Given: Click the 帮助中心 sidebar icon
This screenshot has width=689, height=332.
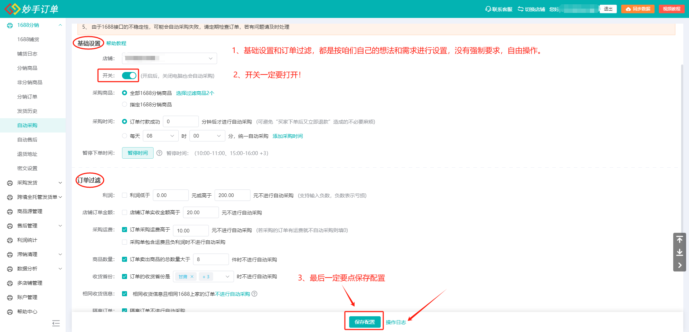Looking at the screenshot, I should [x=10, y=312].
